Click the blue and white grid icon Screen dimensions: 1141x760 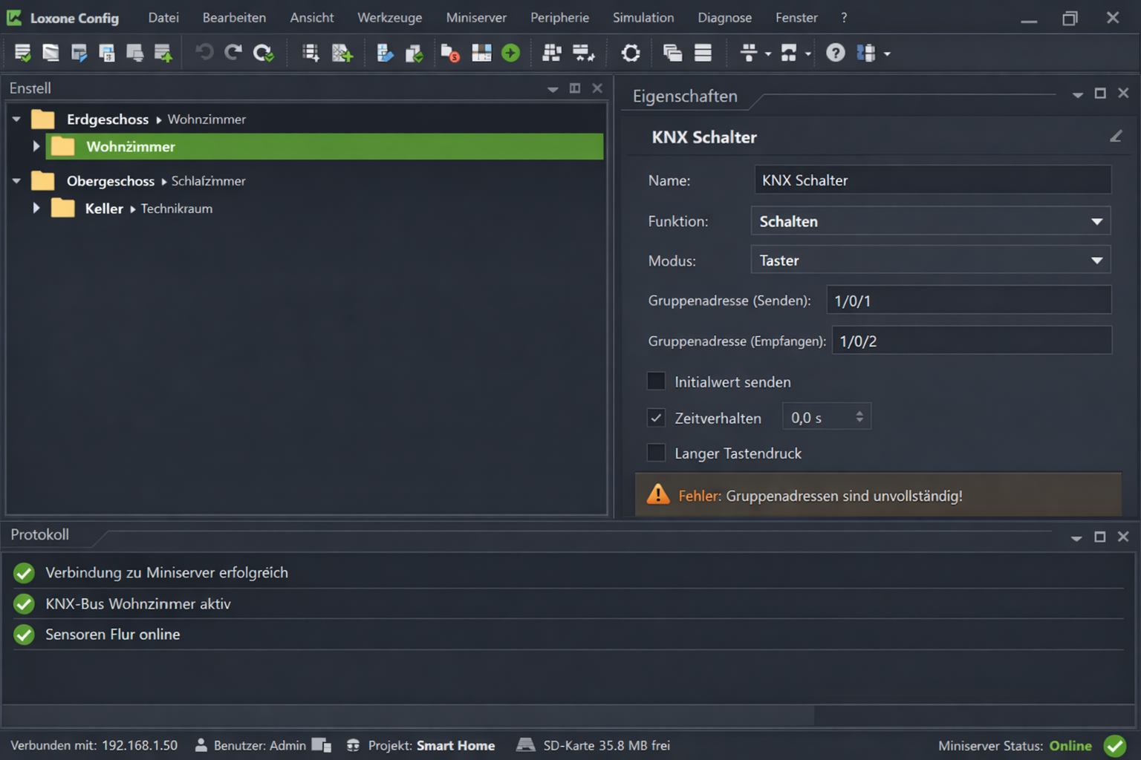pos(481,53)
